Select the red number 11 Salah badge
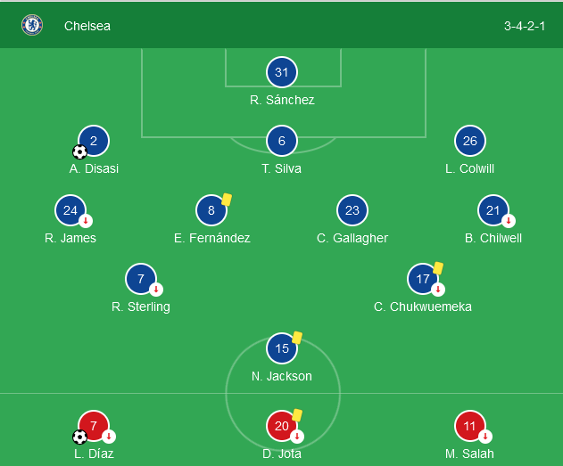 pyautogui.click(x=469, y=426)
